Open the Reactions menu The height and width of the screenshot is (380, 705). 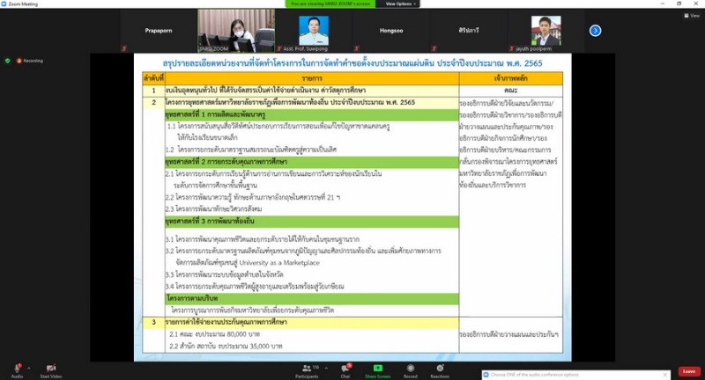tap(440, 367)
